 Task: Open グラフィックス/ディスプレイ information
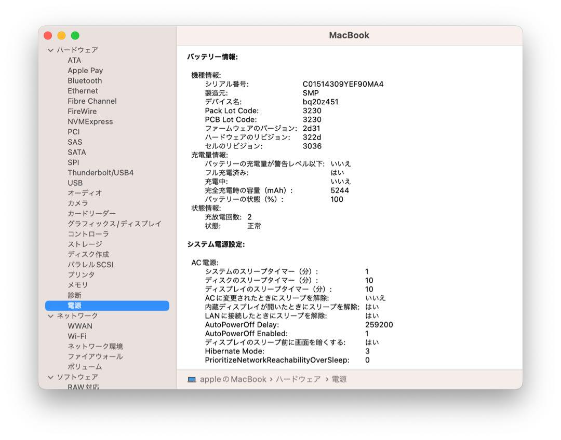114,224
